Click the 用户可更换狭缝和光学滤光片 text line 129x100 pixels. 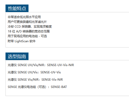click(27, 22)
